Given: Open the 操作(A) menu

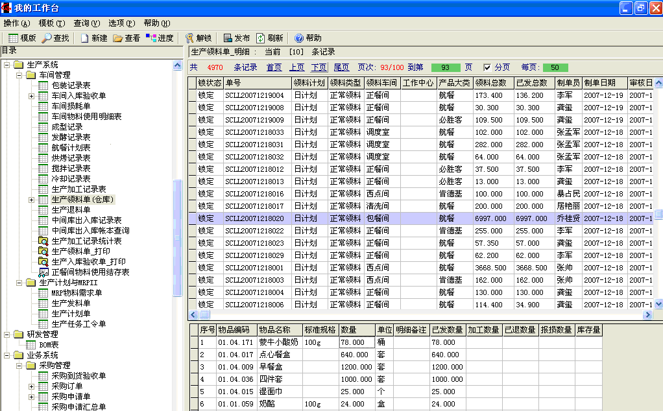Looking at the screenshot, I should [17, 23].
